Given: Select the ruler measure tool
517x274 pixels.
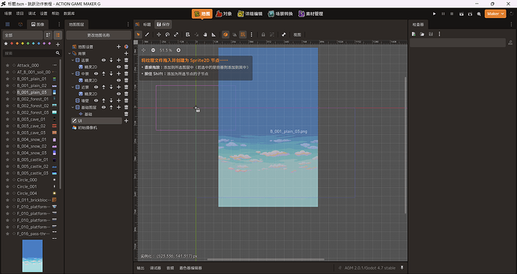Looking at the screenshot, I should point(214,34).
